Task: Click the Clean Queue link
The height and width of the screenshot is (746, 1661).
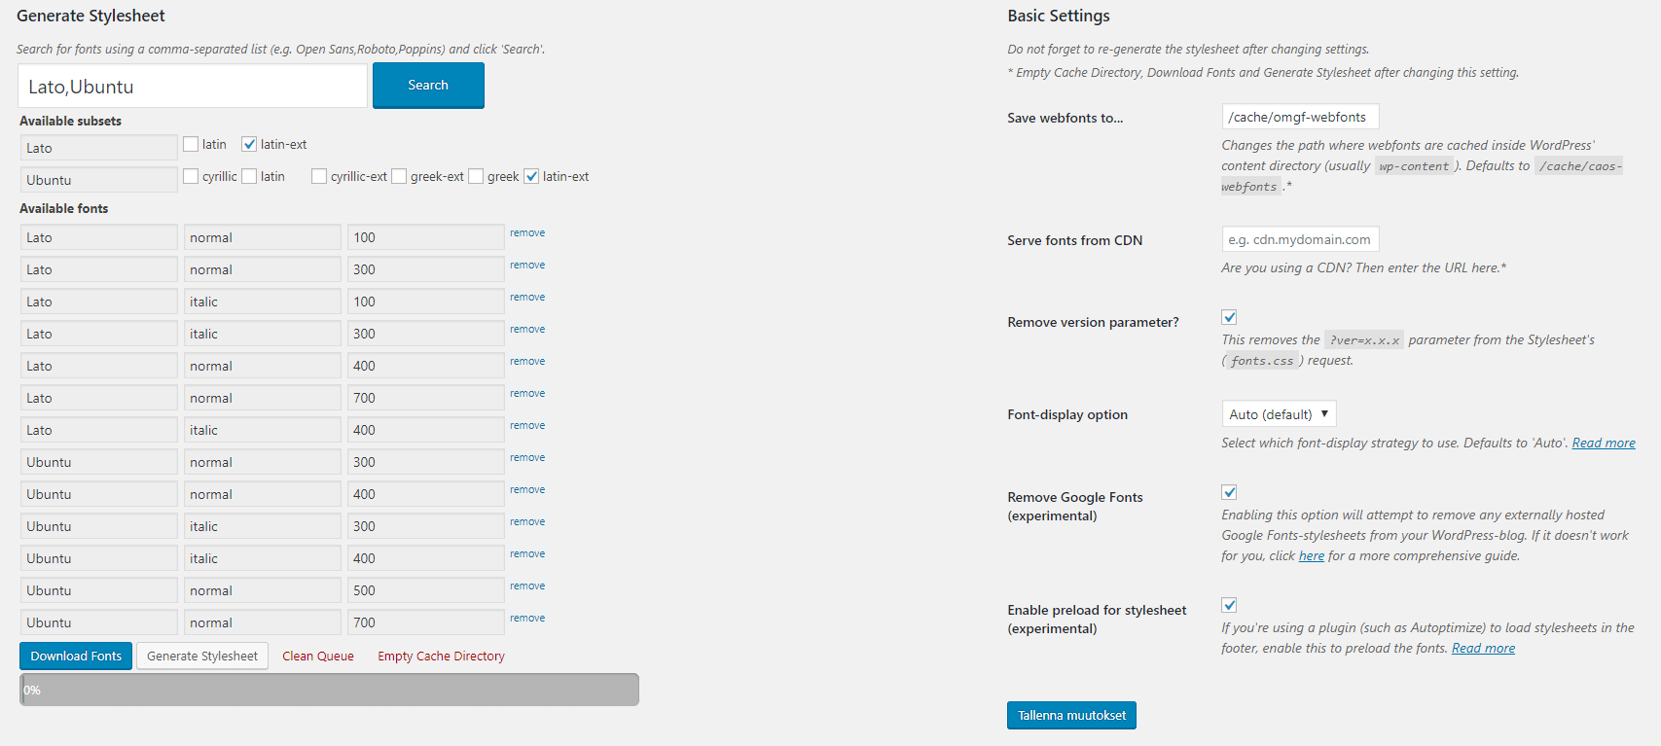Action: click(x=318, y=657)
